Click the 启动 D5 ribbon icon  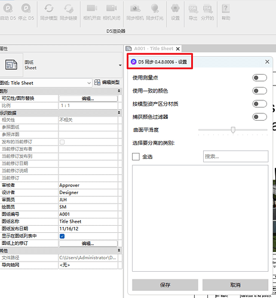click(8, 8)
